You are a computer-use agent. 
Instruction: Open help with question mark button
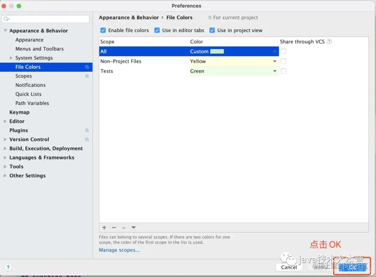(x=8, y=267)
